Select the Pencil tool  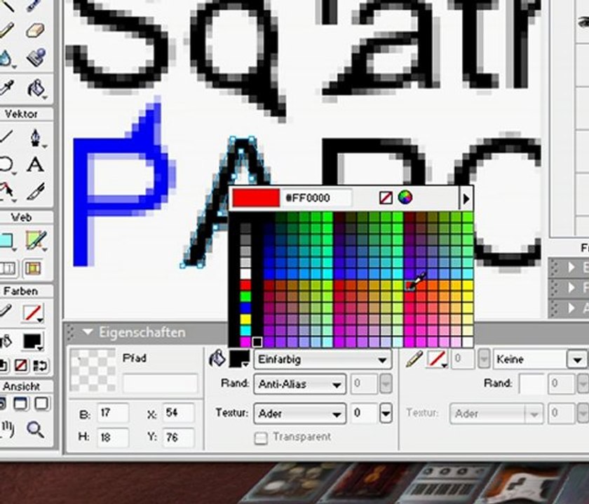[x=6, y=31]
